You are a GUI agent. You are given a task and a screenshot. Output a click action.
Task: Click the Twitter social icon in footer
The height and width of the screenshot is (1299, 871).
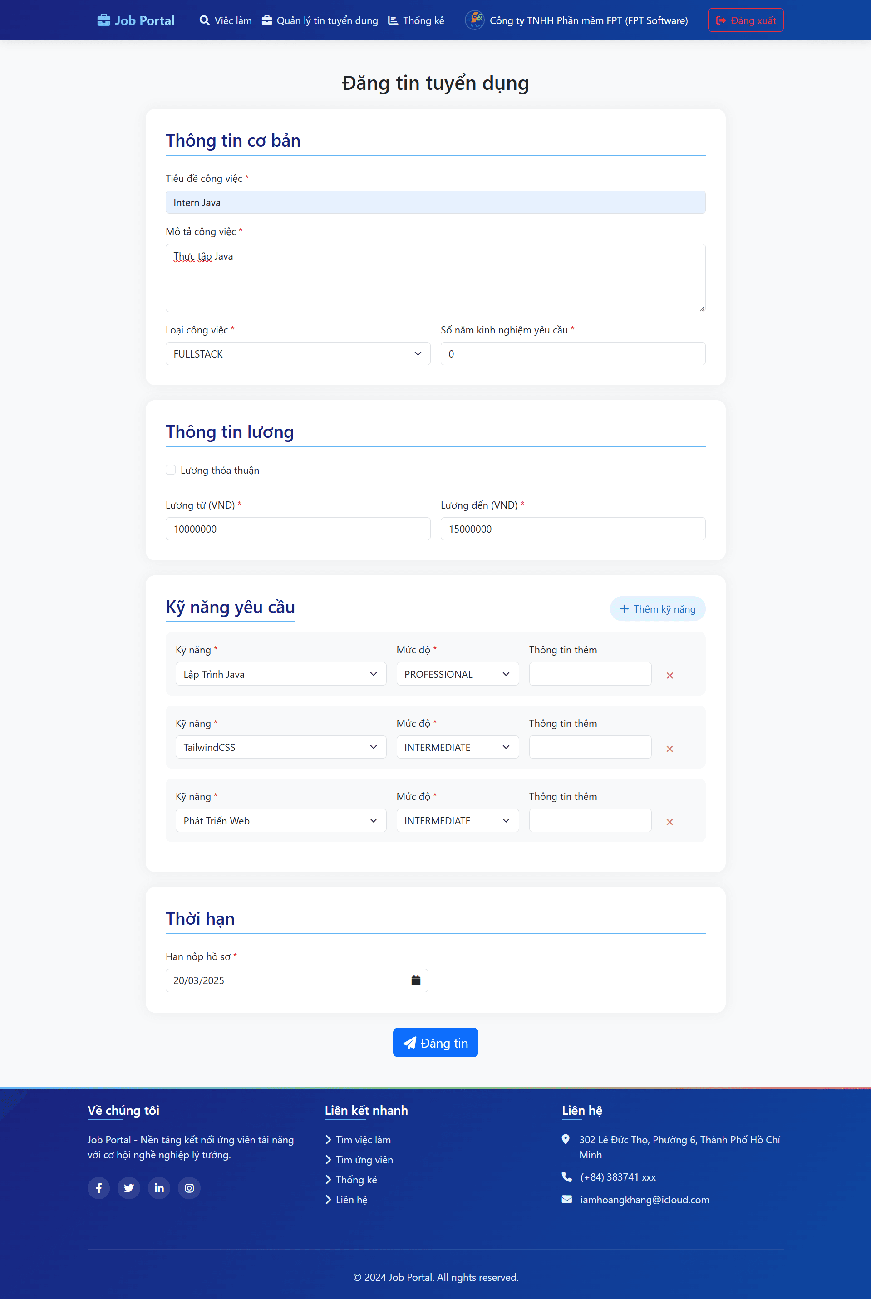[129, 1188]
